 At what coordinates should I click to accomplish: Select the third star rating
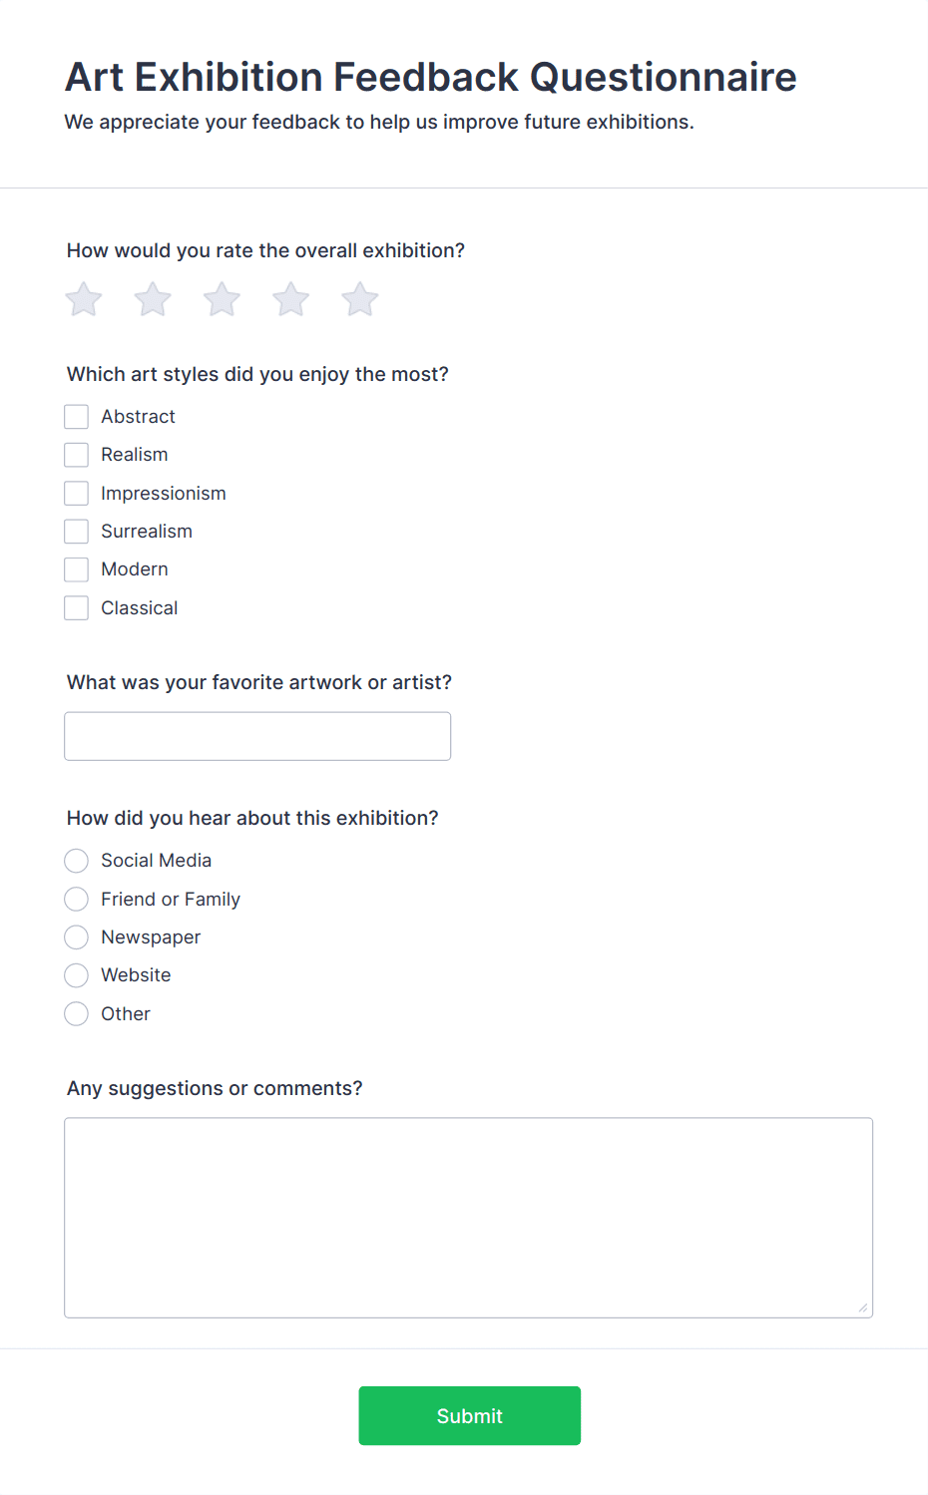[221, 298]
